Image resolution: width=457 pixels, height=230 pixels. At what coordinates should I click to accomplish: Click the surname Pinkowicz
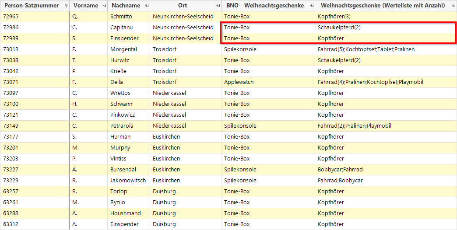[123, 115]
